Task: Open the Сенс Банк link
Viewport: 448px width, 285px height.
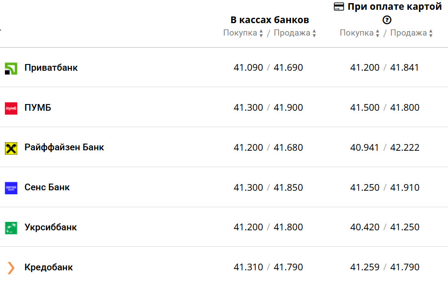Action: tap(47, 188)
